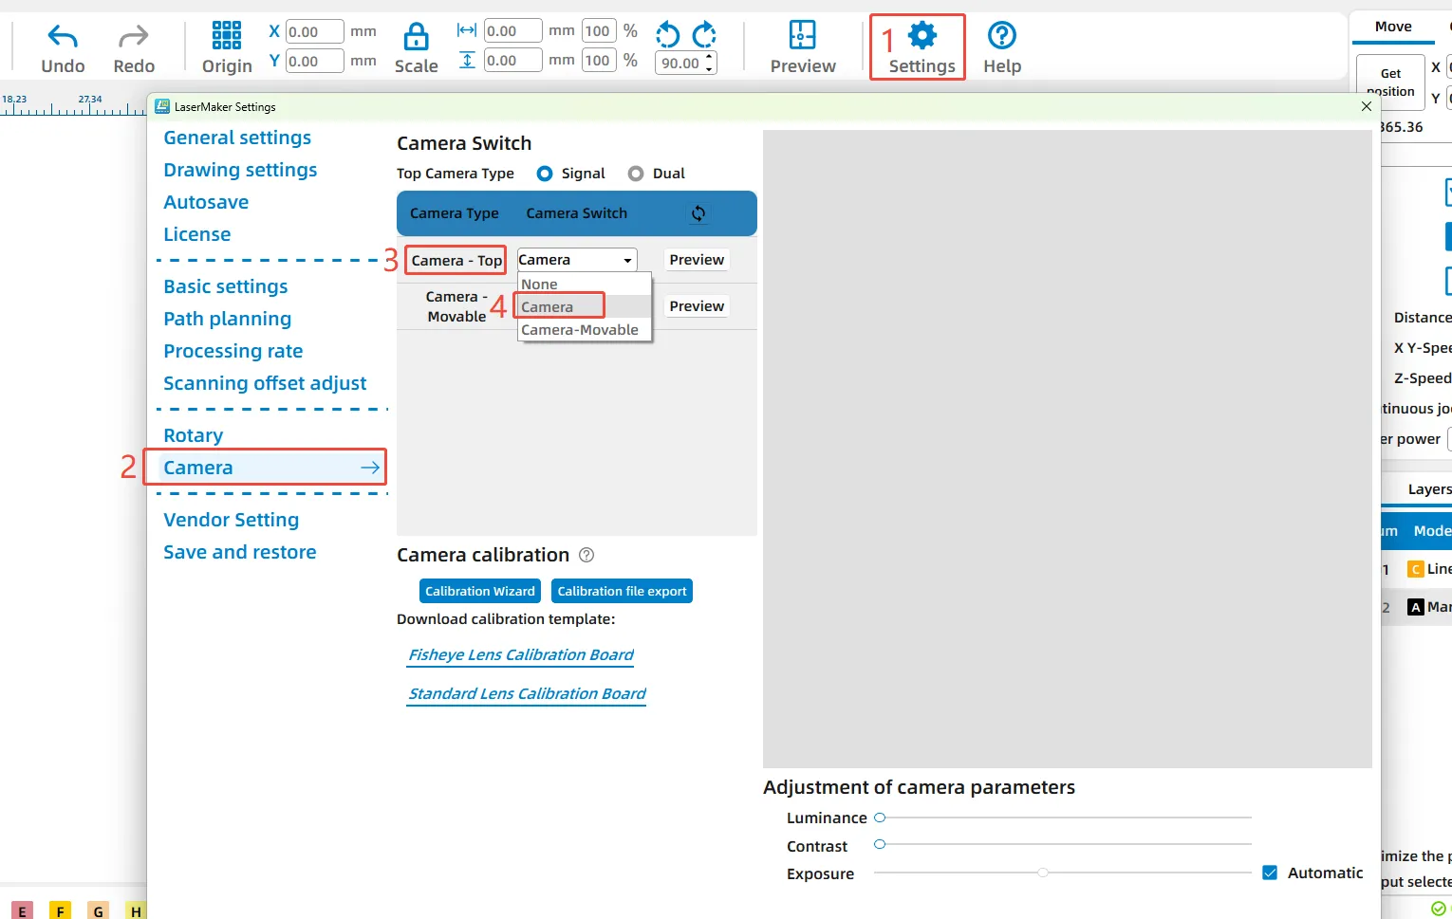The height and width of the screenshot is (919, 1452).
Task: Click the Undo arrow icon
Action: pos(63,37)
